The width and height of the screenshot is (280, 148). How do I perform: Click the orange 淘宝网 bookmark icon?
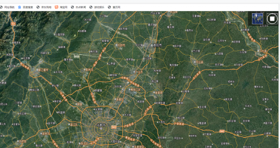(x=56, y=7)
